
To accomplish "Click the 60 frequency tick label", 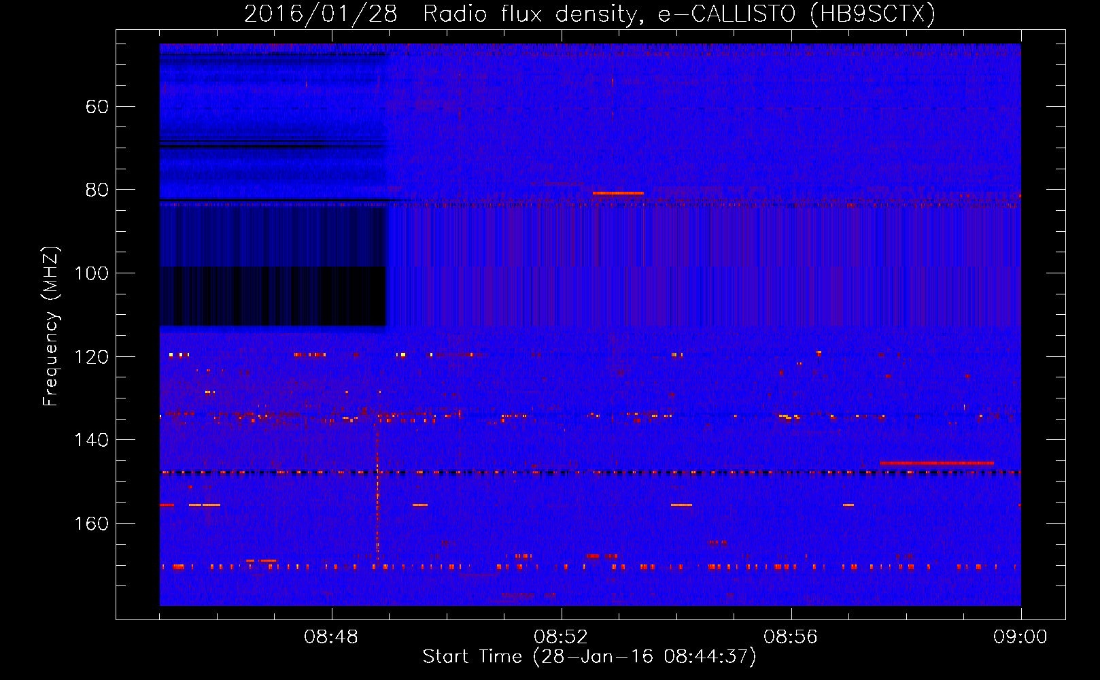I will click(97, 107).
